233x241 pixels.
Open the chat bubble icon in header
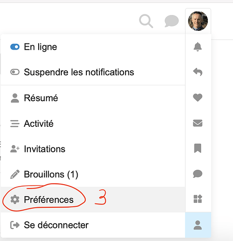click(x=172, y=21)
